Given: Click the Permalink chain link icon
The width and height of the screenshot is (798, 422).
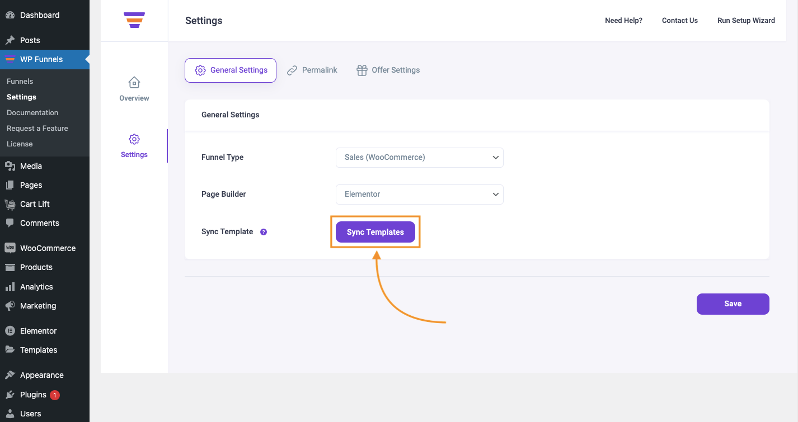Looking at the screenshot, I should [292, 70].
